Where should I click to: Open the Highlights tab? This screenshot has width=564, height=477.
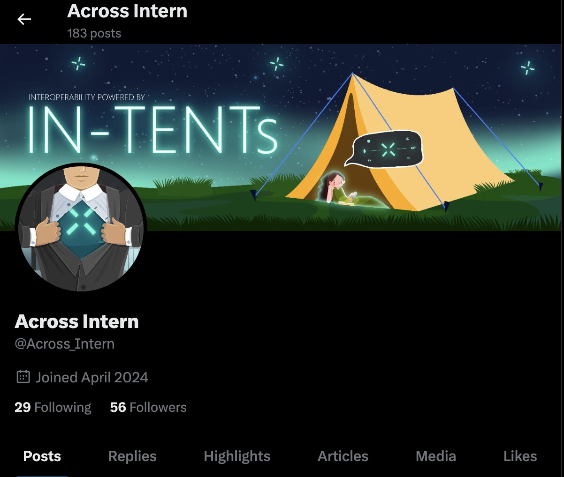237,456
